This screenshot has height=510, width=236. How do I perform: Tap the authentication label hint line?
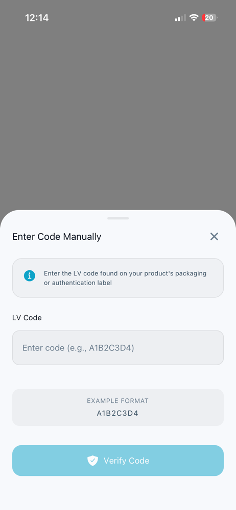(x=78, y=283)
